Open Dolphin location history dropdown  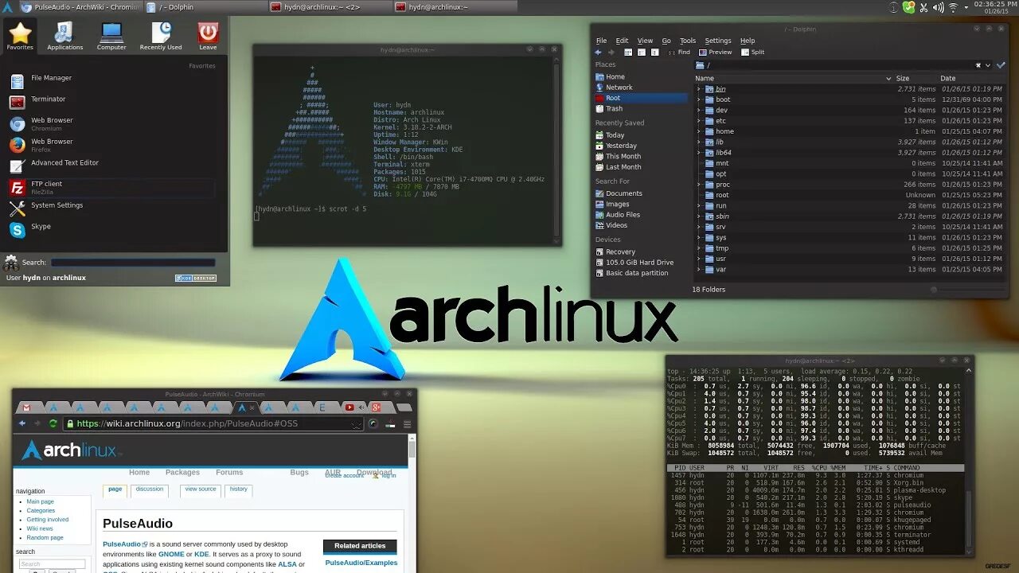pyautogui.click(x=988, y=65)
